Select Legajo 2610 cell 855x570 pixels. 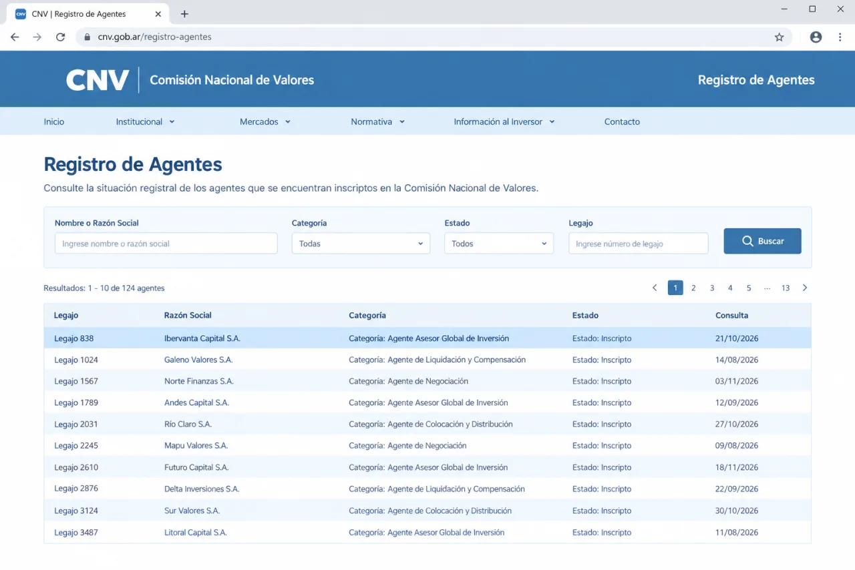(x=76, y=467)
